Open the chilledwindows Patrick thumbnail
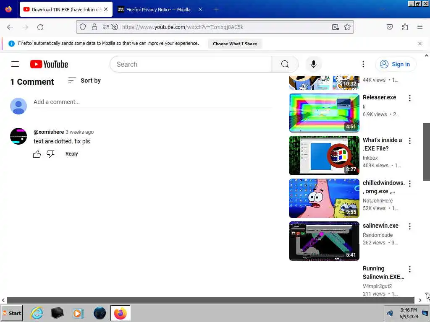This screenshot has width=430, height=322. tap(324, 198)
